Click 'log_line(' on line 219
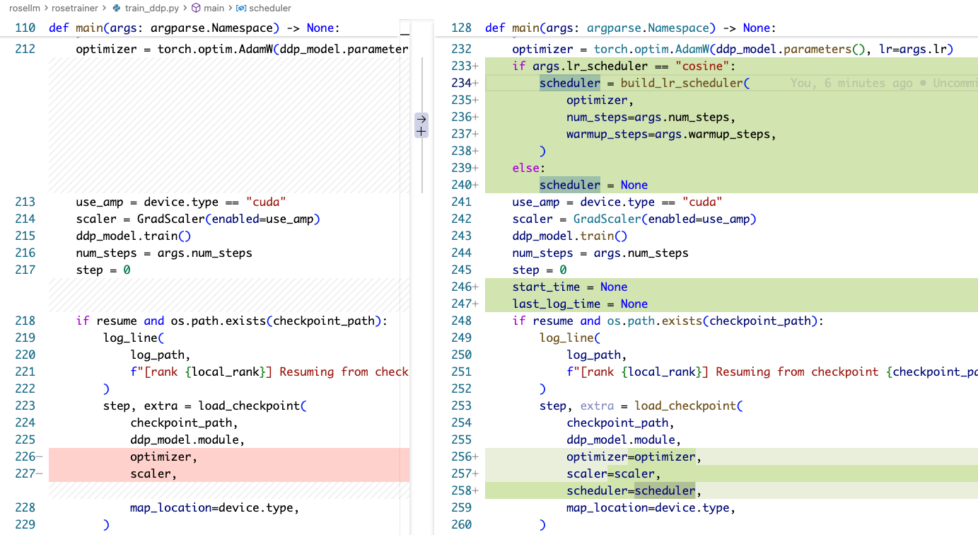The height and width of the screenshot is (535, 978). tap(134, 338)
